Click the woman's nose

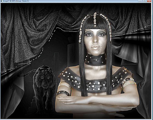click(95, 40)
